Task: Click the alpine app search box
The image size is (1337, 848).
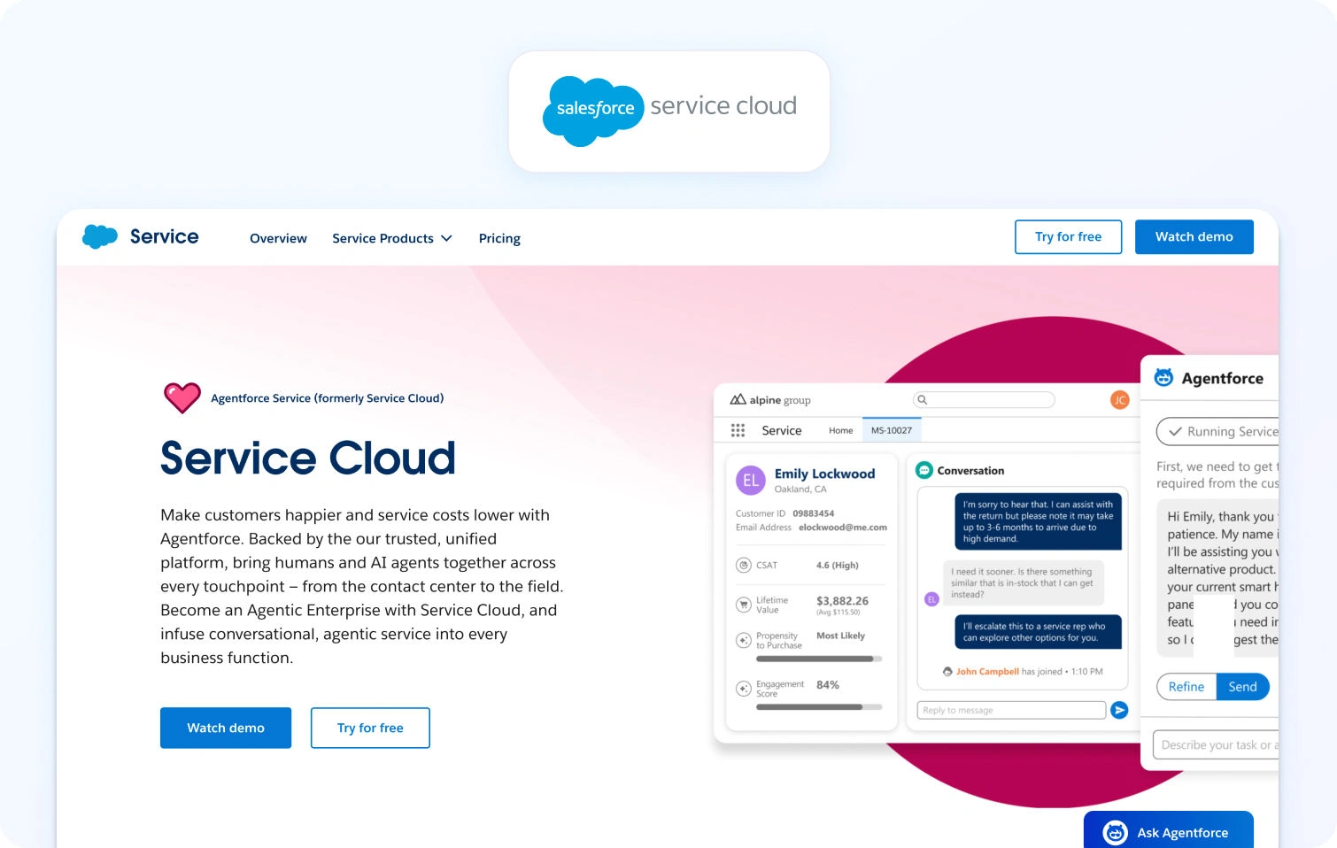Action: click(x=984, y=400)
